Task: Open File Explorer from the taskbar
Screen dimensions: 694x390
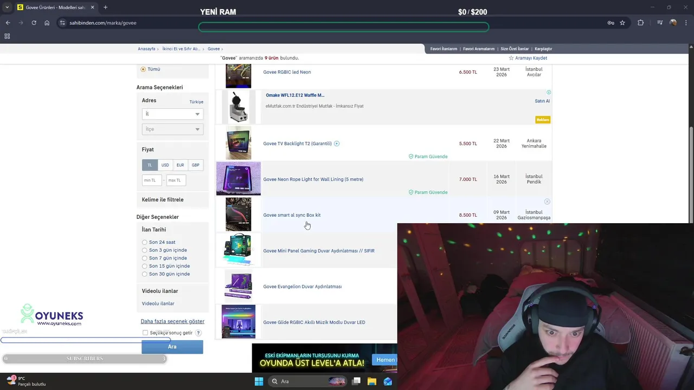Action: (372, 381)
